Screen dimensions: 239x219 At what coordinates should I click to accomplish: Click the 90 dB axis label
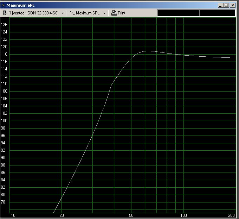[3, 158]
